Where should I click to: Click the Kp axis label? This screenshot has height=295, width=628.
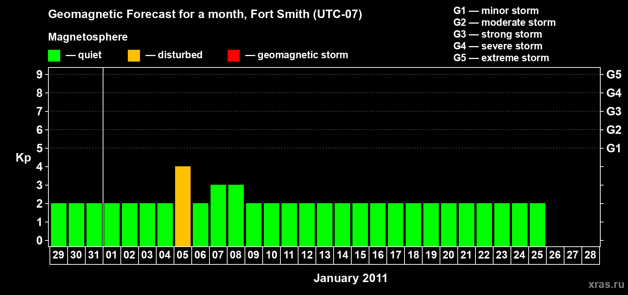pos(23,158)
